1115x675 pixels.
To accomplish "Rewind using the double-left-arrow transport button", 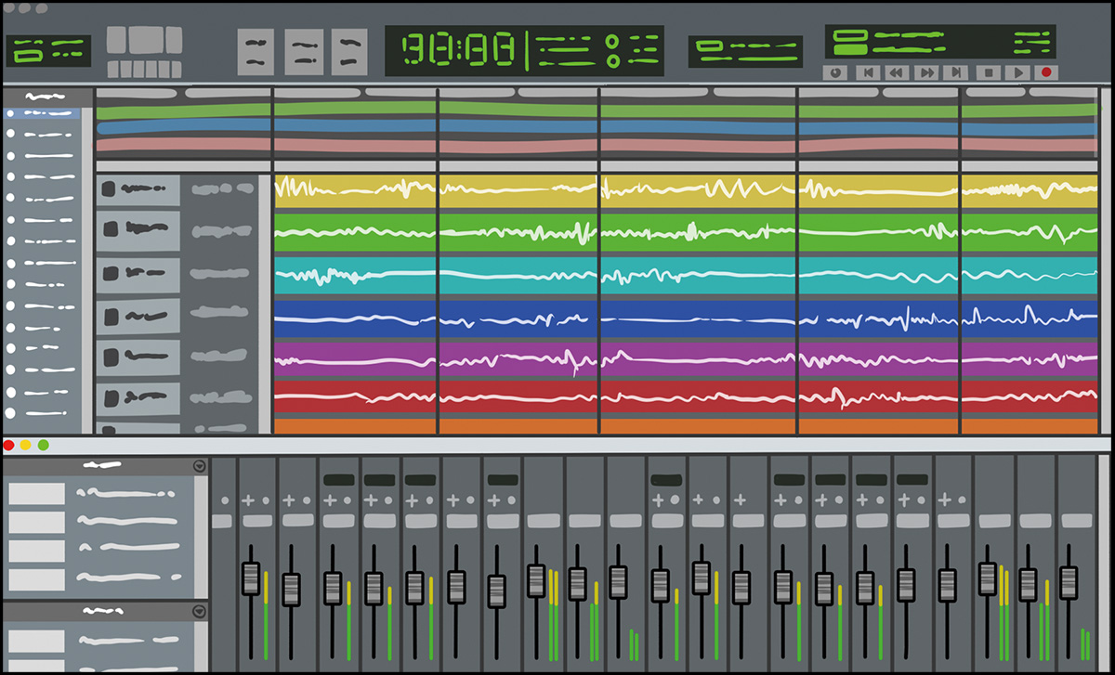I will click(897, 71).
